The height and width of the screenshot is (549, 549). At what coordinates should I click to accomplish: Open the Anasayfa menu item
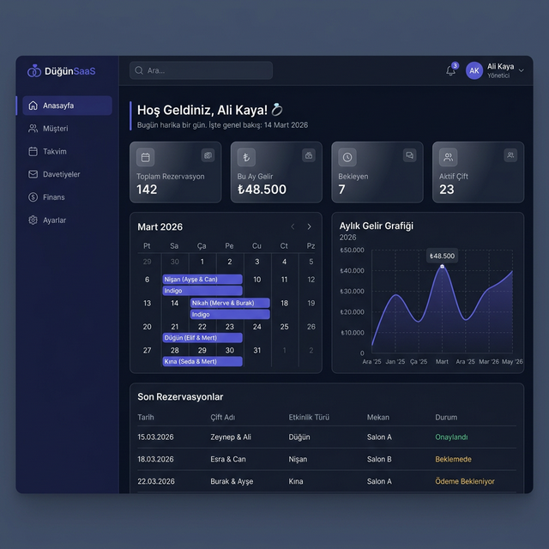67,106
